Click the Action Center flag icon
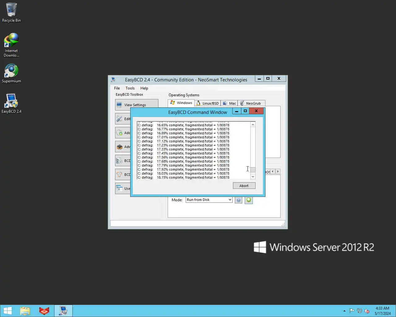This screenshot has width=396, height=317. (352, 311)
